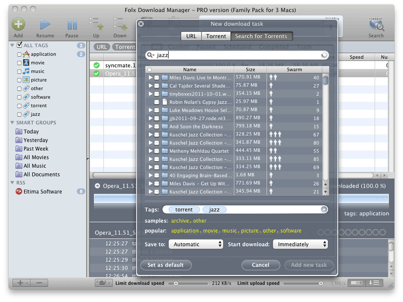Image resolution: width=403 pixels, height=302 pixels.
Task: Collapse the ALL TAGS section
Action: coord(12,45)
